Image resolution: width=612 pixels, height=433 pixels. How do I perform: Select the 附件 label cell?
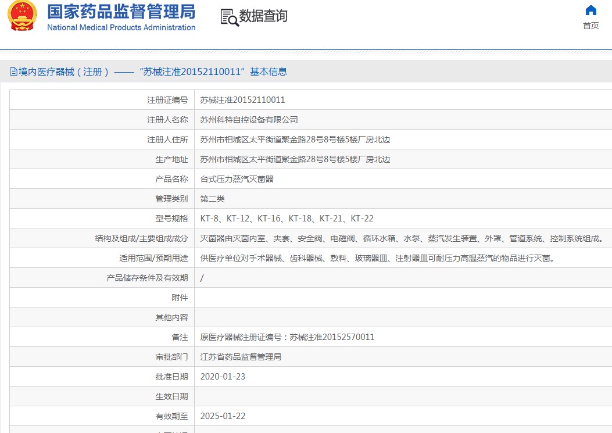(102, 298)
